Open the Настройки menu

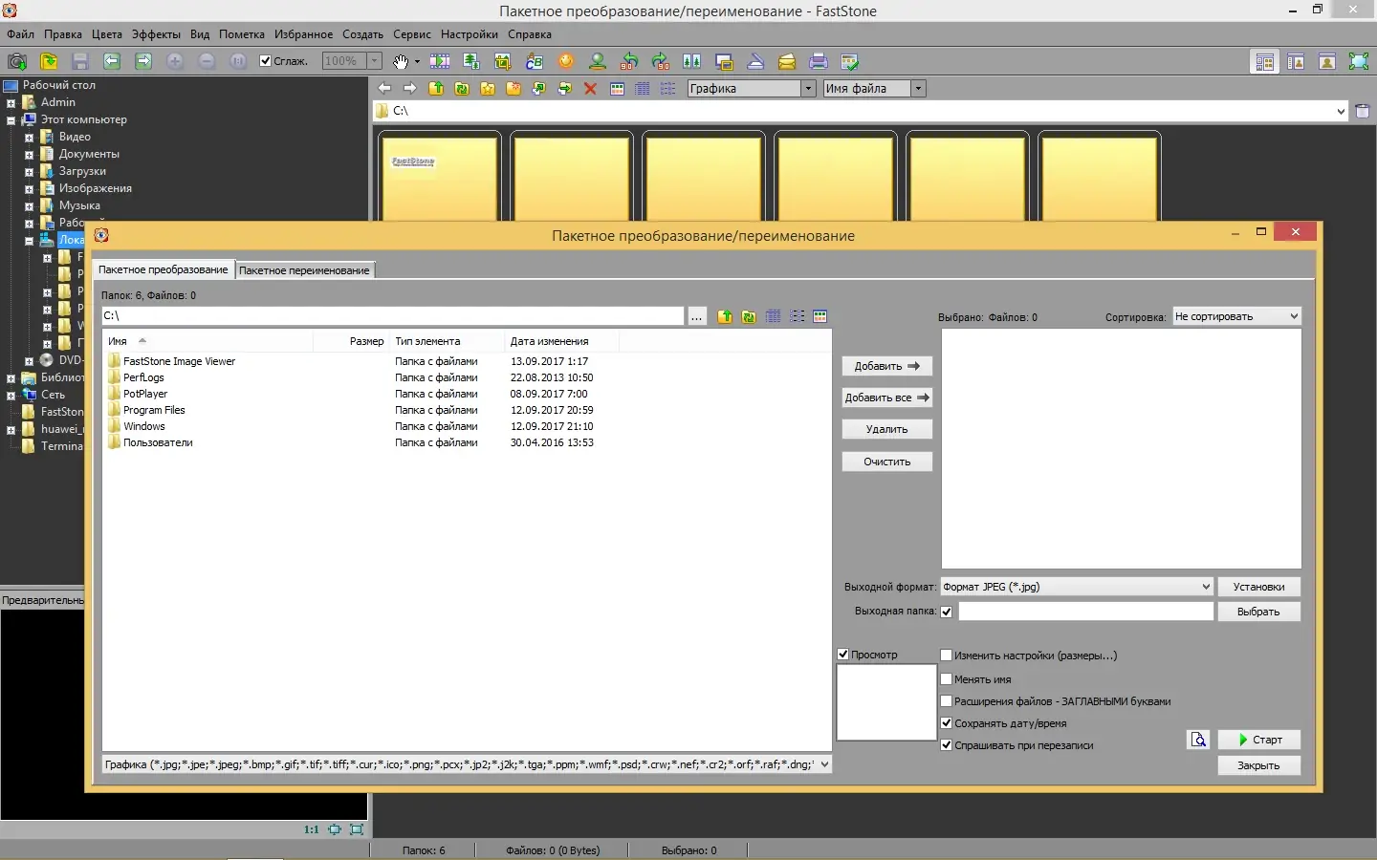click(x=470, y=34)
